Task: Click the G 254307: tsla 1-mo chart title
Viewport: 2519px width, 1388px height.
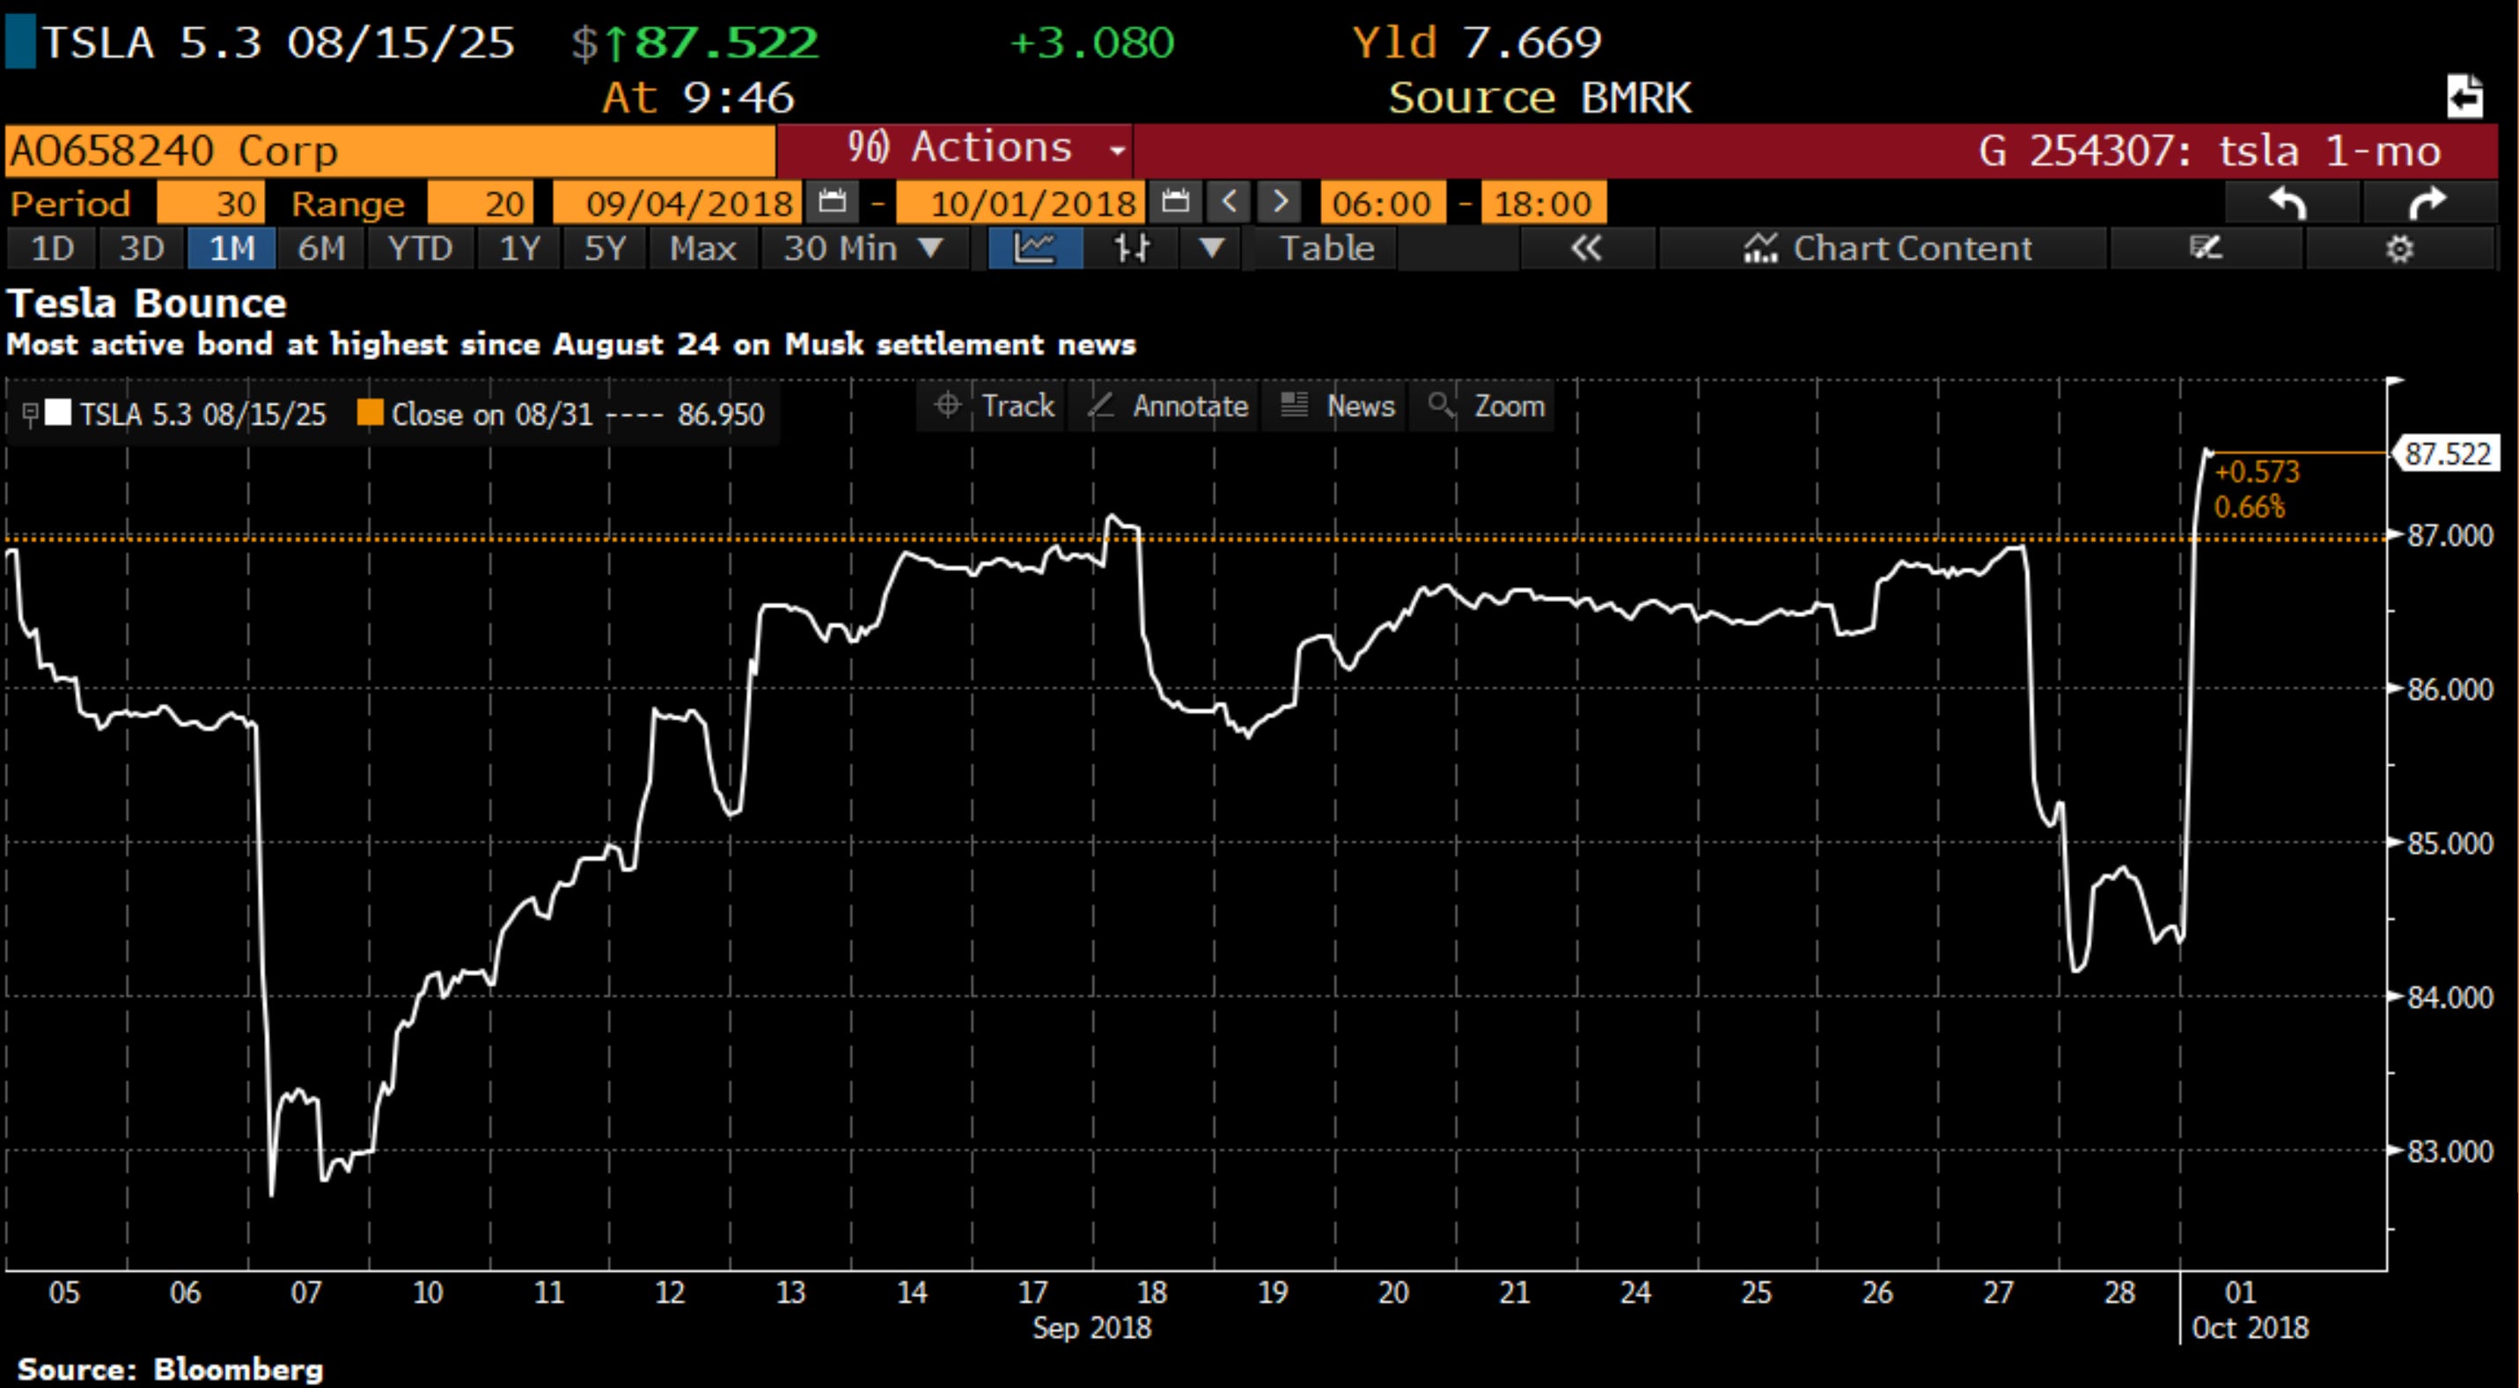Action: 2209,151
